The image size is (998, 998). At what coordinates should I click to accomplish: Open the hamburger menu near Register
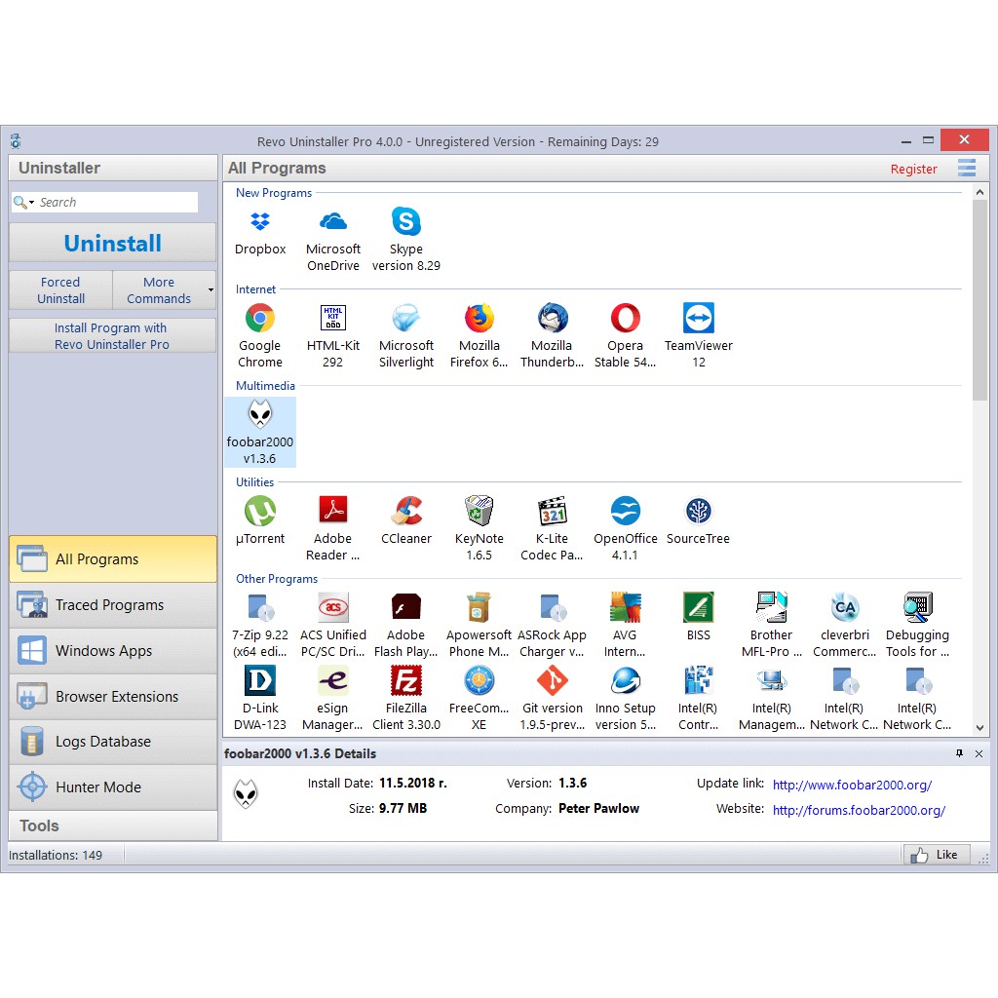[x=966, y=169]
